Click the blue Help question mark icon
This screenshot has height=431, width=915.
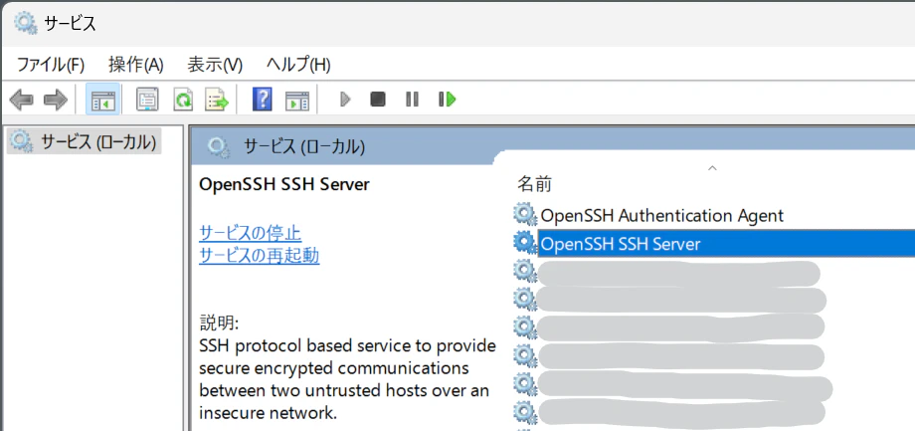pos(263,100)
